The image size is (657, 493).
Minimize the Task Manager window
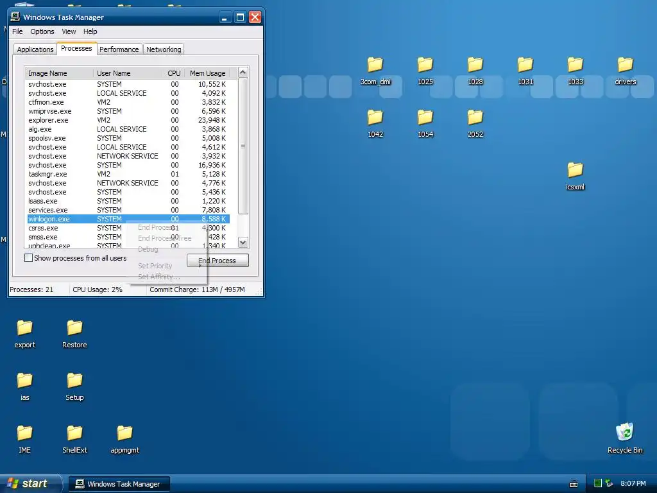click(x=225, y=17)
